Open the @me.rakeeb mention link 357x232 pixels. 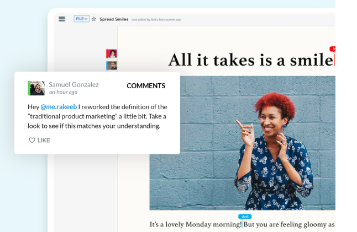(x=59, y=107)
